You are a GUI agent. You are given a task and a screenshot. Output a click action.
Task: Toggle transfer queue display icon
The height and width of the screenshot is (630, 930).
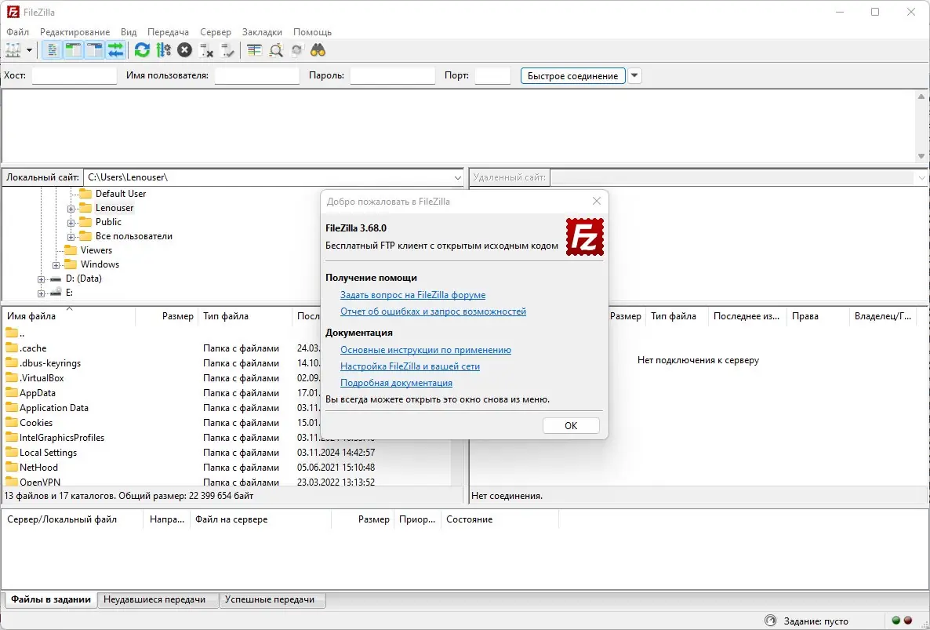click(115, 50)
